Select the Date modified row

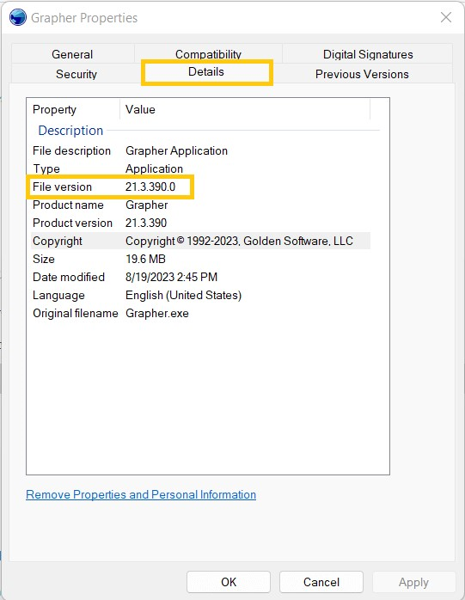[200, 277]
